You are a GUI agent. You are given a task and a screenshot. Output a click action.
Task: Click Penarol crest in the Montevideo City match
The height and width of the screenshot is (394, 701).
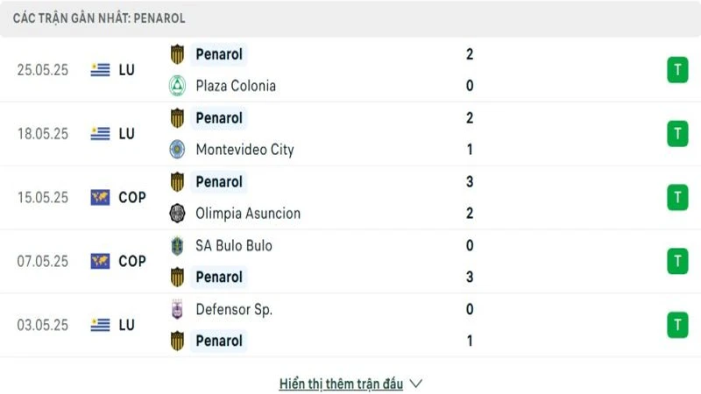177,118
